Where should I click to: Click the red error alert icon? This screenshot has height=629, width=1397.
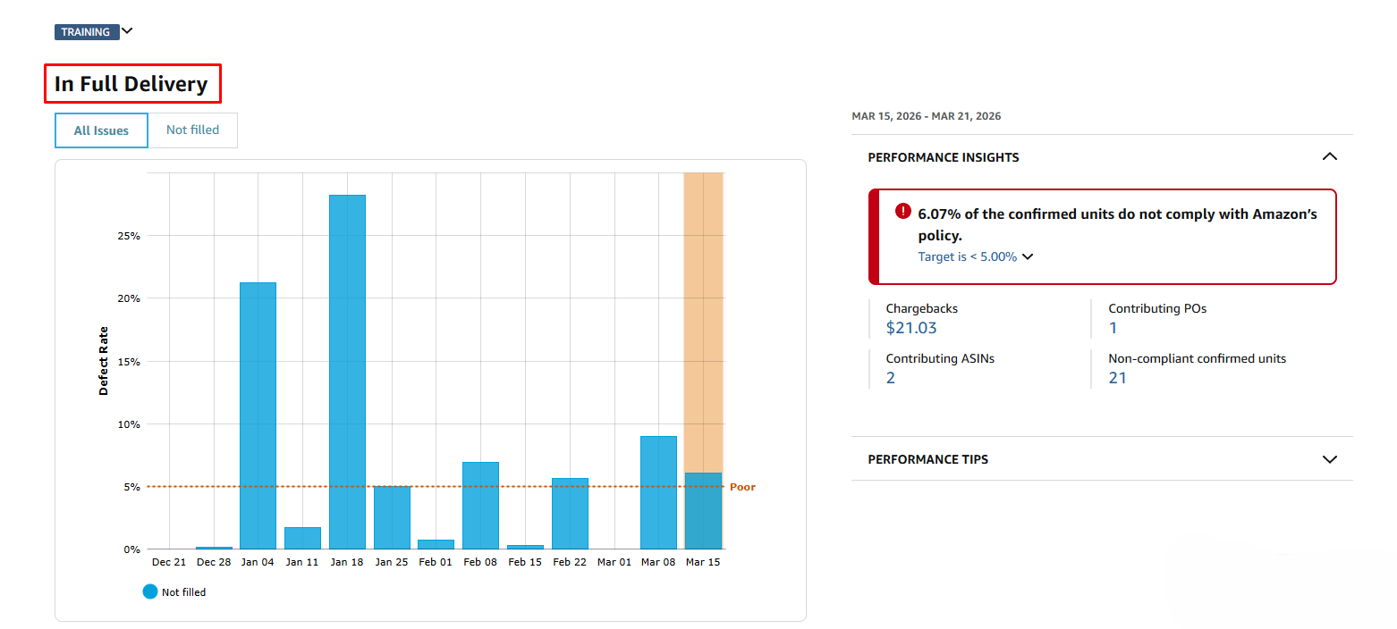[903, 212]
